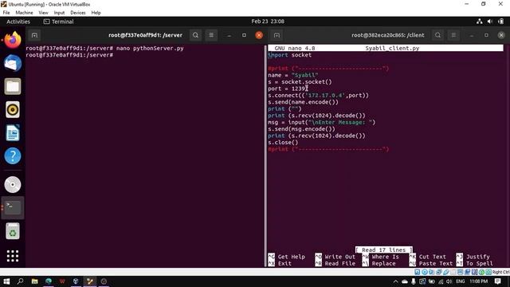Open Firefox from the Ubuntu dock
Viewport: 510px width, 287px height.
pos(13,40)
